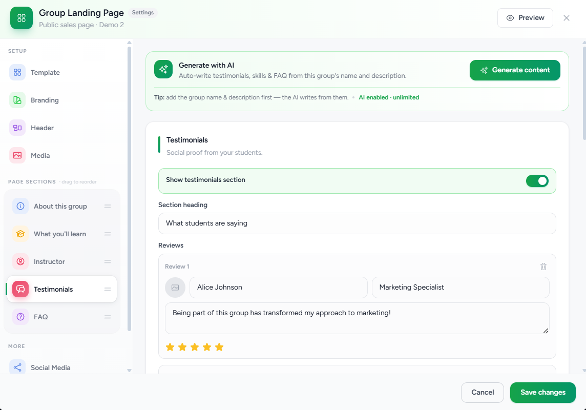Set Review 1 rating to two stars
586x410 pixels.
pos(182,347)
